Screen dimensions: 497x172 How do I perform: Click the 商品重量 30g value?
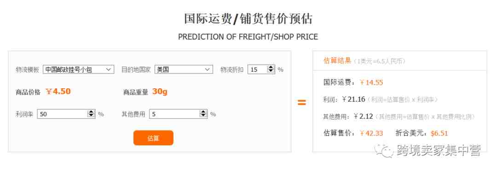[x=160, y=92]
